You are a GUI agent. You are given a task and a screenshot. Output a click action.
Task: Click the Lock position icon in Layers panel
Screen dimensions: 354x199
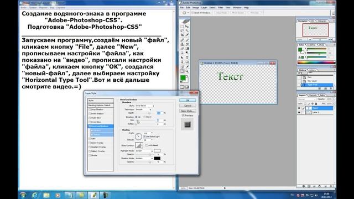[313, 103]
